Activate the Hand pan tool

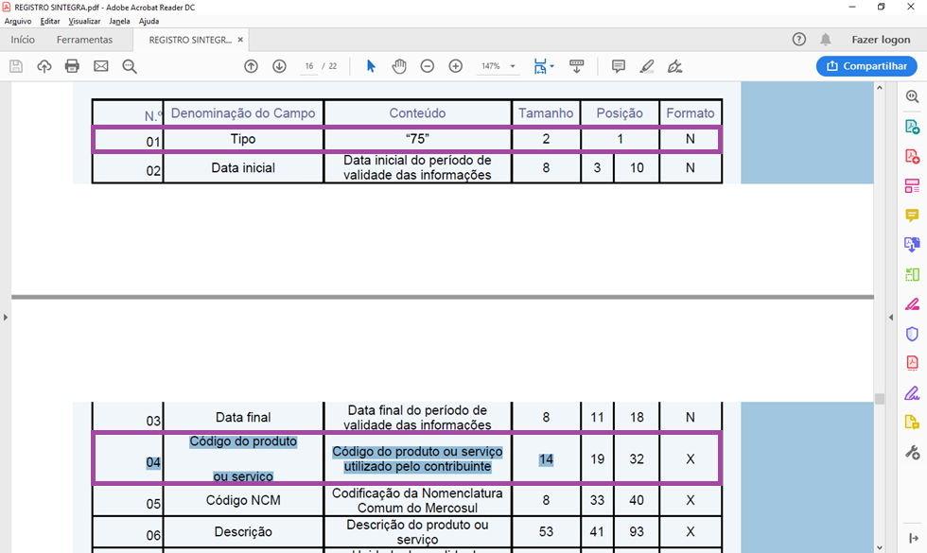point(399,66)
